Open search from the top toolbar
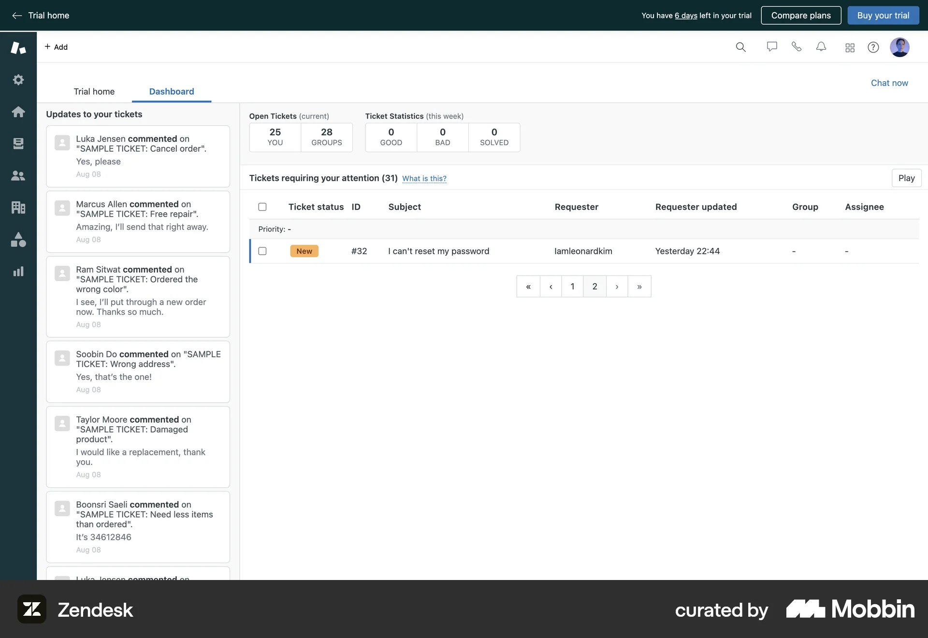Viewport: 928px width, 638px height. [x=741, y=47]
